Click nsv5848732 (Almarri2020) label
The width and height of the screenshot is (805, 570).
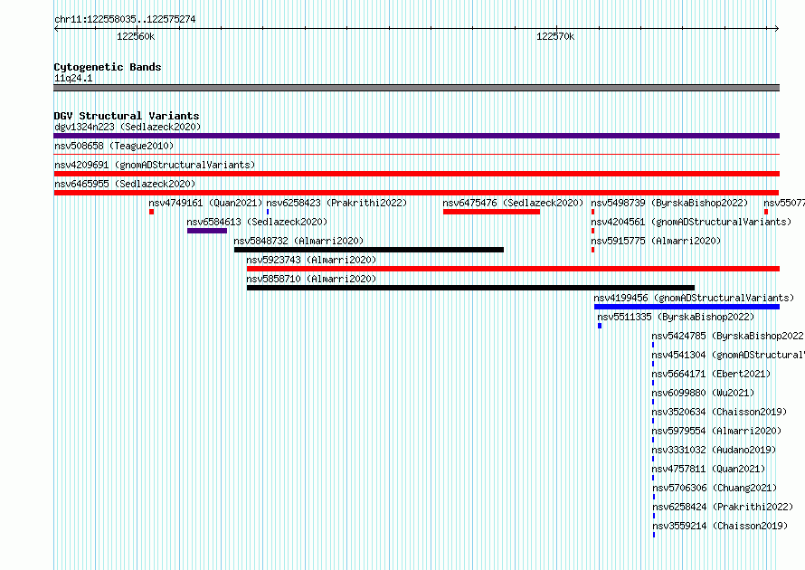pos(298,241)
